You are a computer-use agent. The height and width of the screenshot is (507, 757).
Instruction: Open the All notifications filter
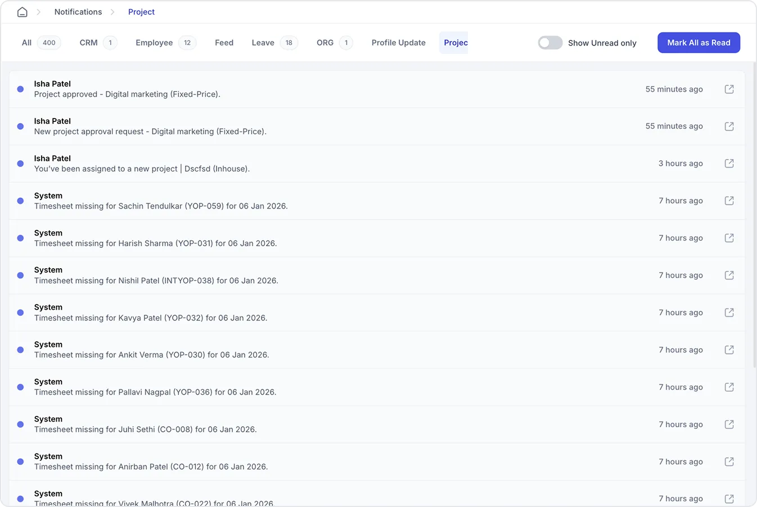point(25,42)
